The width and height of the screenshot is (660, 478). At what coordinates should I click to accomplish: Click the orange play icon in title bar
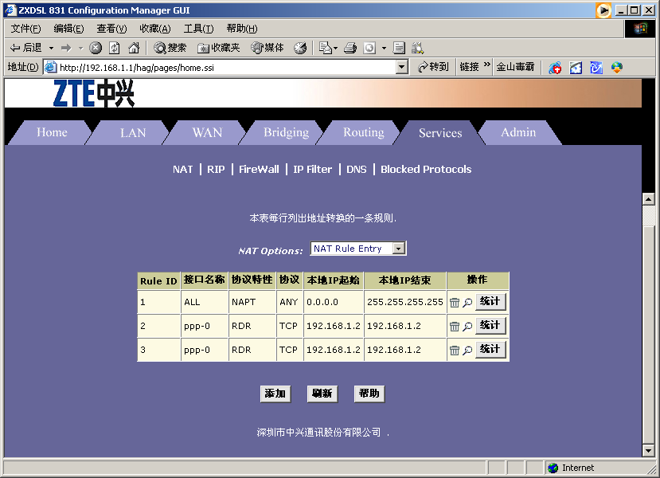[x=603, y=10]
